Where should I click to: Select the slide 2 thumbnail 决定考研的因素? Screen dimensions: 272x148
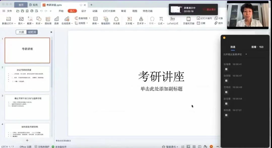27,79
